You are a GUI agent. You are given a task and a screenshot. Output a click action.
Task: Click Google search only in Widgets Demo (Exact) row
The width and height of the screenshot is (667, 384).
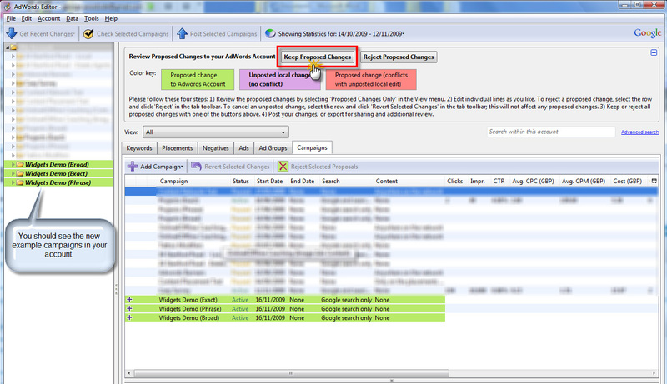point(346,300)
